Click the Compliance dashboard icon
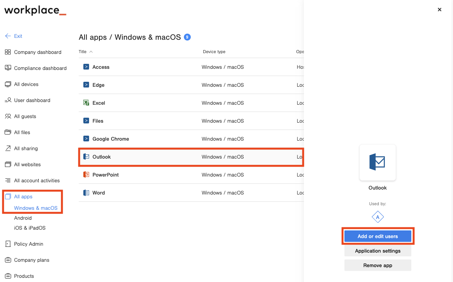 click(x=8, y=68)
